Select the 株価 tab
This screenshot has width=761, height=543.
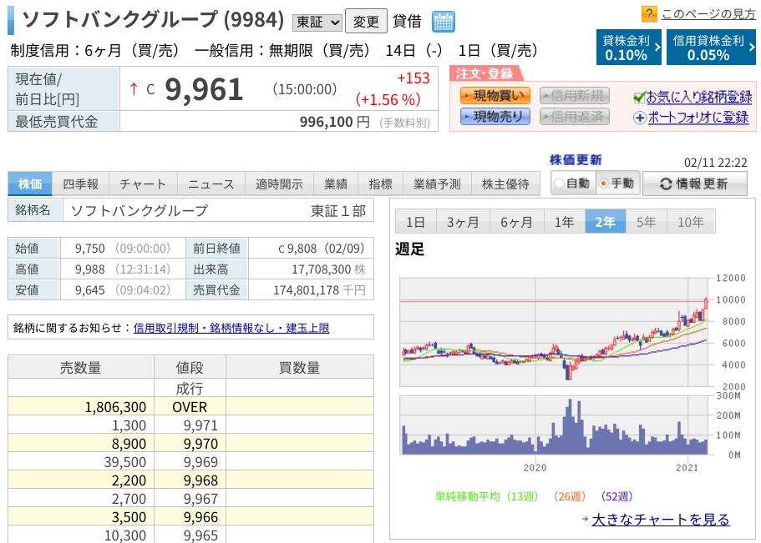click(30, 184)
